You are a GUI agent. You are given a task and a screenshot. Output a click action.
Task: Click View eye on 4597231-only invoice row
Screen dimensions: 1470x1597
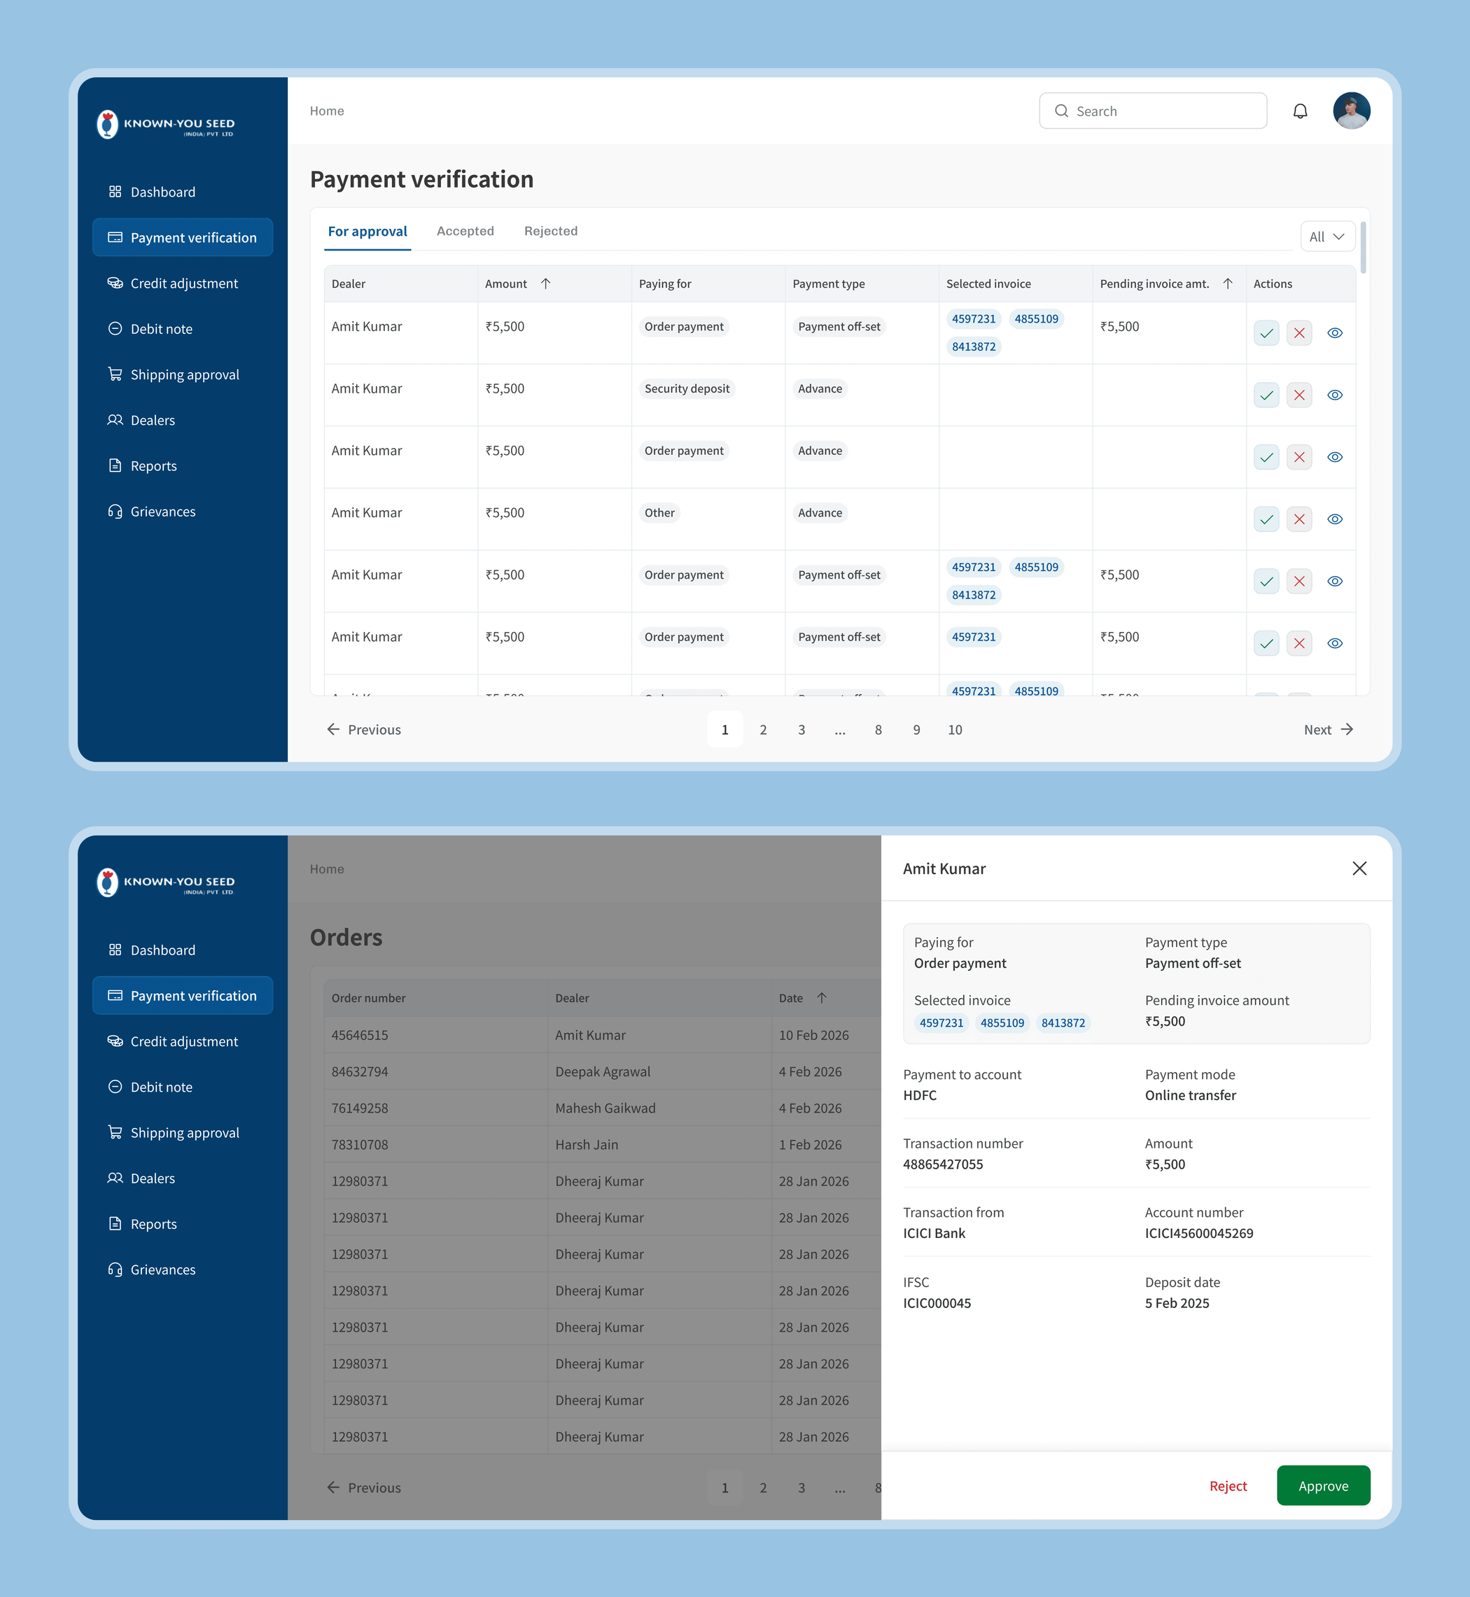click(1335, 643)
